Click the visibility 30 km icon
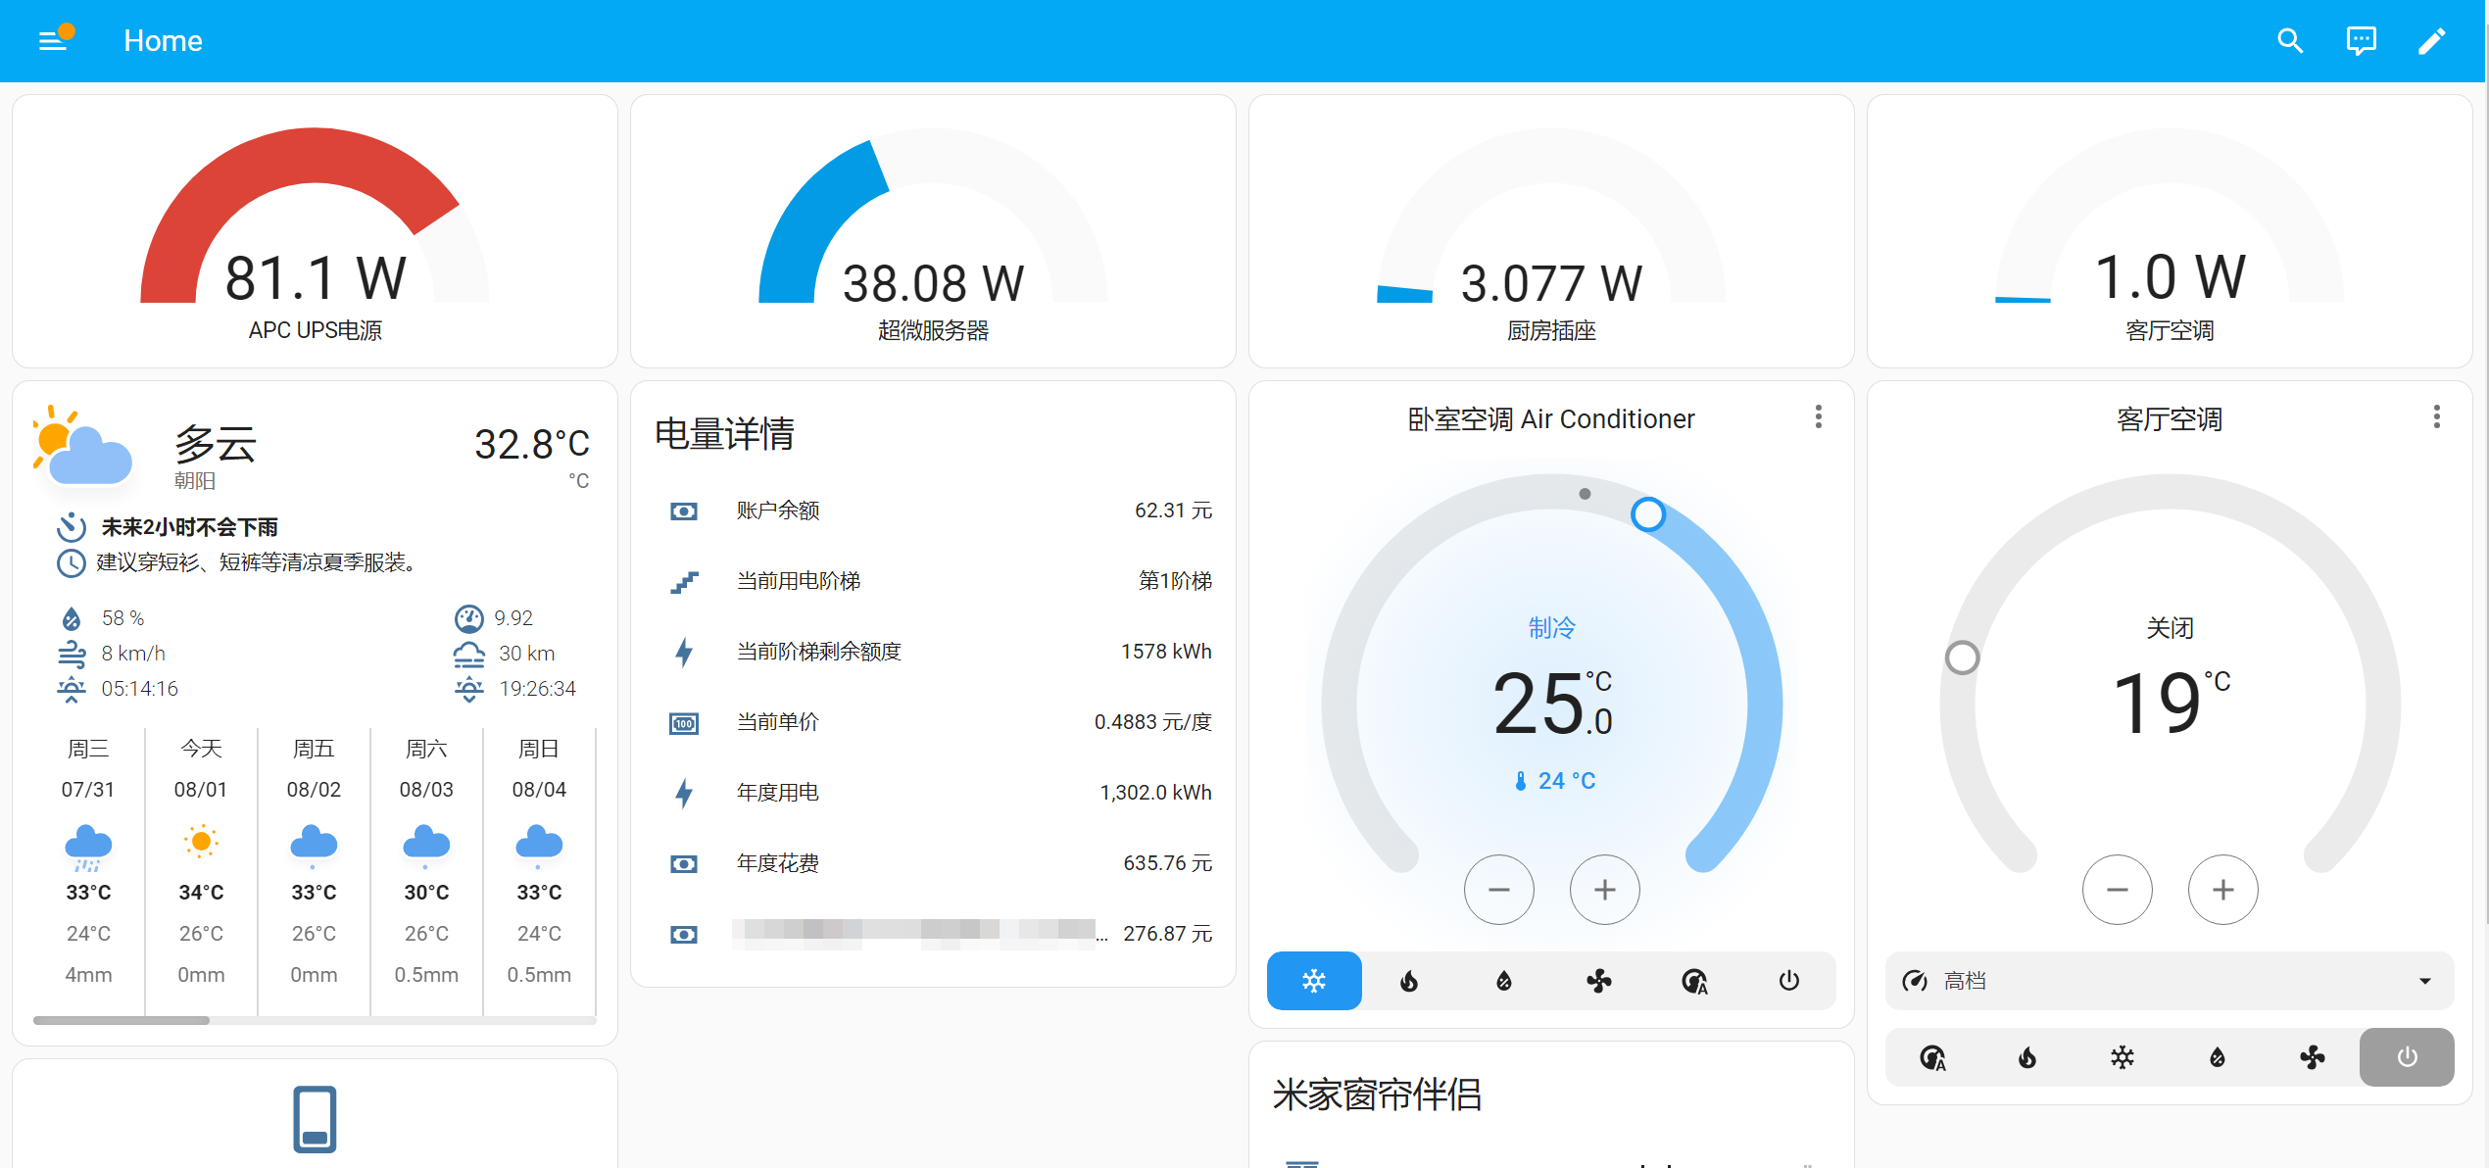 469,654
